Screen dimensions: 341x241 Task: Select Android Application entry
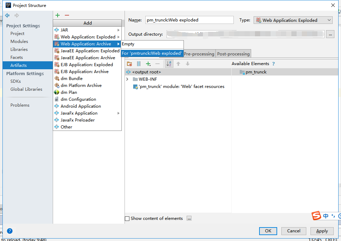[87, 106]
